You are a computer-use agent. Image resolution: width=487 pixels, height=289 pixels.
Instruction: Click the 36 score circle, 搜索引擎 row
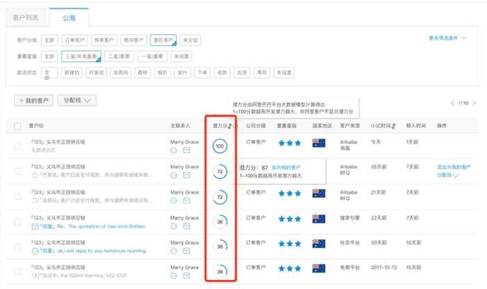220,222
